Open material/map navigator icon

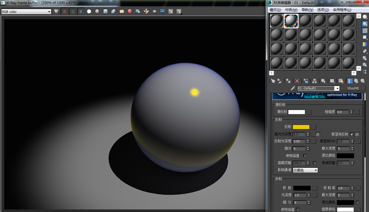[365, 71]
